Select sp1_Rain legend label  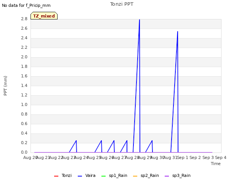point(118,175)
